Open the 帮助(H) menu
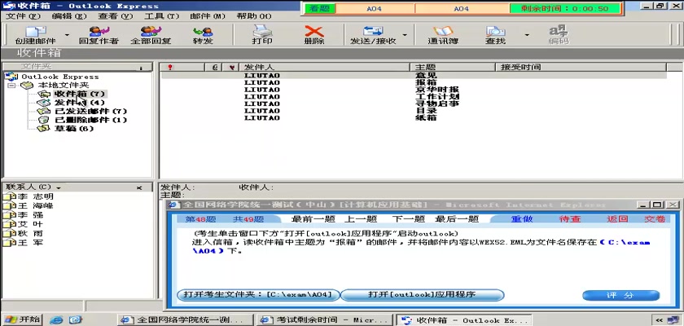The width and height of the screenshot is (684, 326). tap(254, 16)
